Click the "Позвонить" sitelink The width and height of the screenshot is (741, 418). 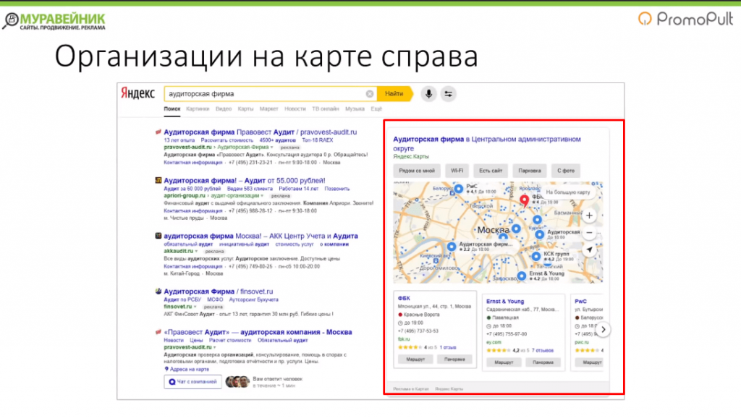click(x=337, y=189)
